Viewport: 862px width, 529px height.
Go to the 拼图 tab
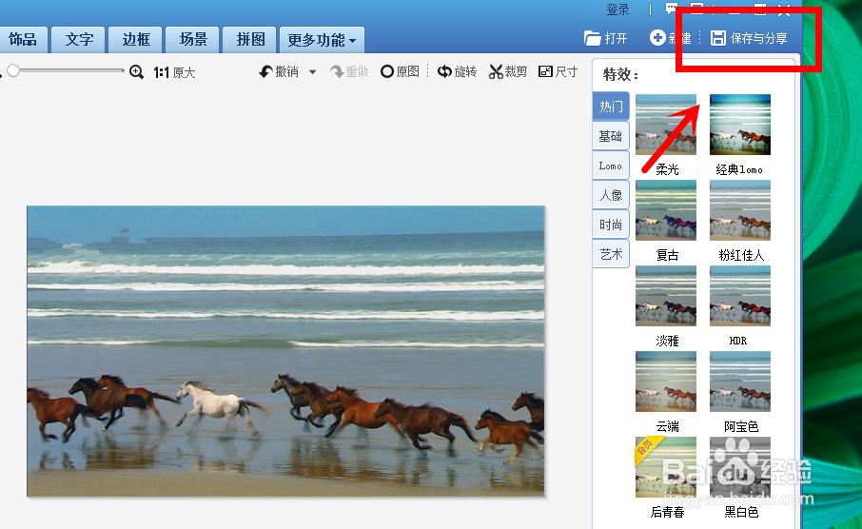point(250,40)
